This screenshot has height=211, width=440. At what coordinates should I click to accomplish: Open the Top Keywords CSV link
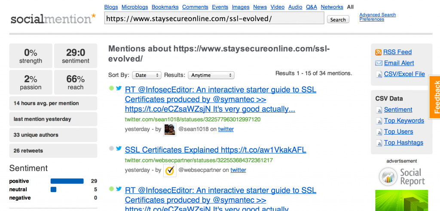(x=404, y=121)
